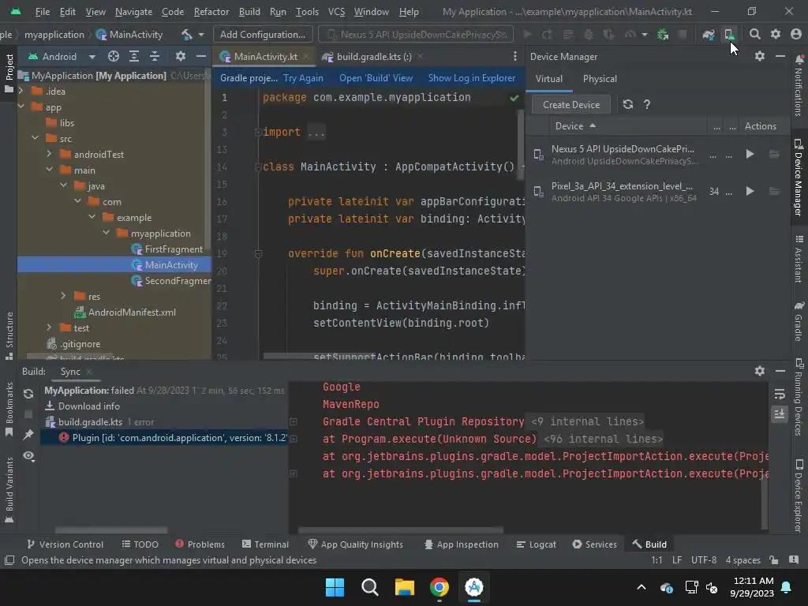Open the VCS menu
The height and width of the screenshot is (606, 808).
click(336, 11)
